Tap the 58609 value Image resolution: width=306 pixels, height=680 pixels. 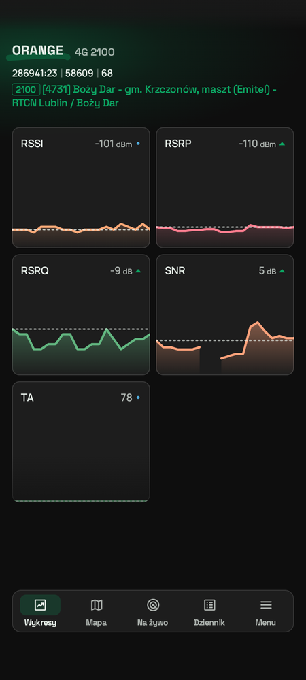click(80, 74)
